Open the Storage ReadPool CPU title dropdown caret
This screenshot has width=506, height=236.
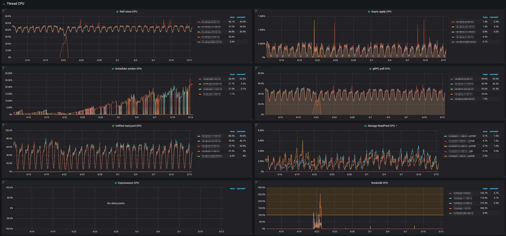coord(397,126)
